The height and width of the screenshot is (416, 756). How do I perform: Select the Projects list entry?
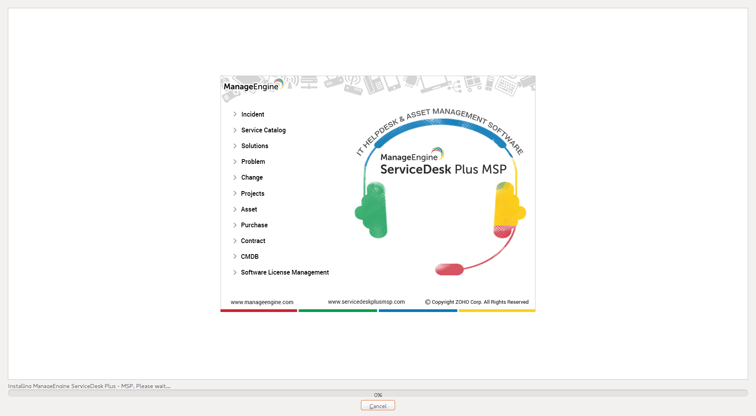(252, 193)
